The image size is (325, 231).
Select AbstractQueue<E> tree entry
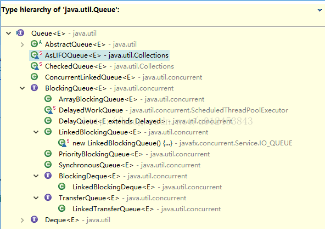point(91,44)
